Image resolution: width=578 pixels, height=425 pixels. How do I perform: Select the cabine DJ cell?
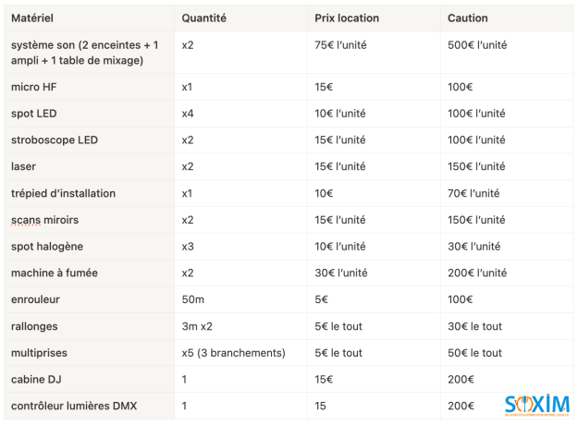coord(38,380)
